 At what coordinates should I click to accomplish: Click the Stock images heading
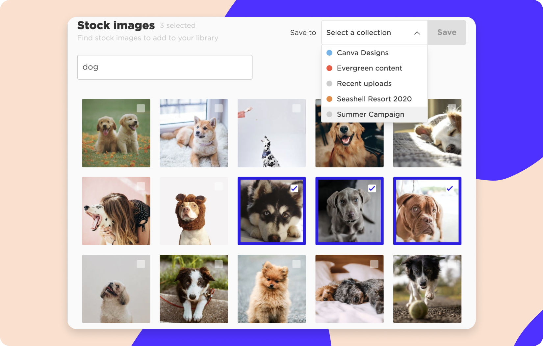[116, 25]
